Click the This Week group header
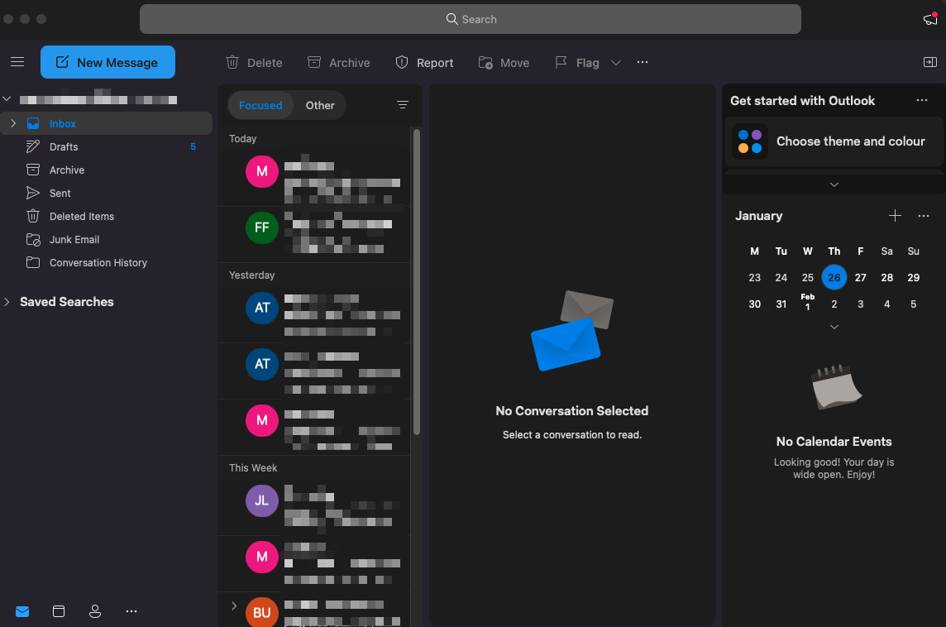The width and height of the screenshot is (946, 627). tap(253, 467)
